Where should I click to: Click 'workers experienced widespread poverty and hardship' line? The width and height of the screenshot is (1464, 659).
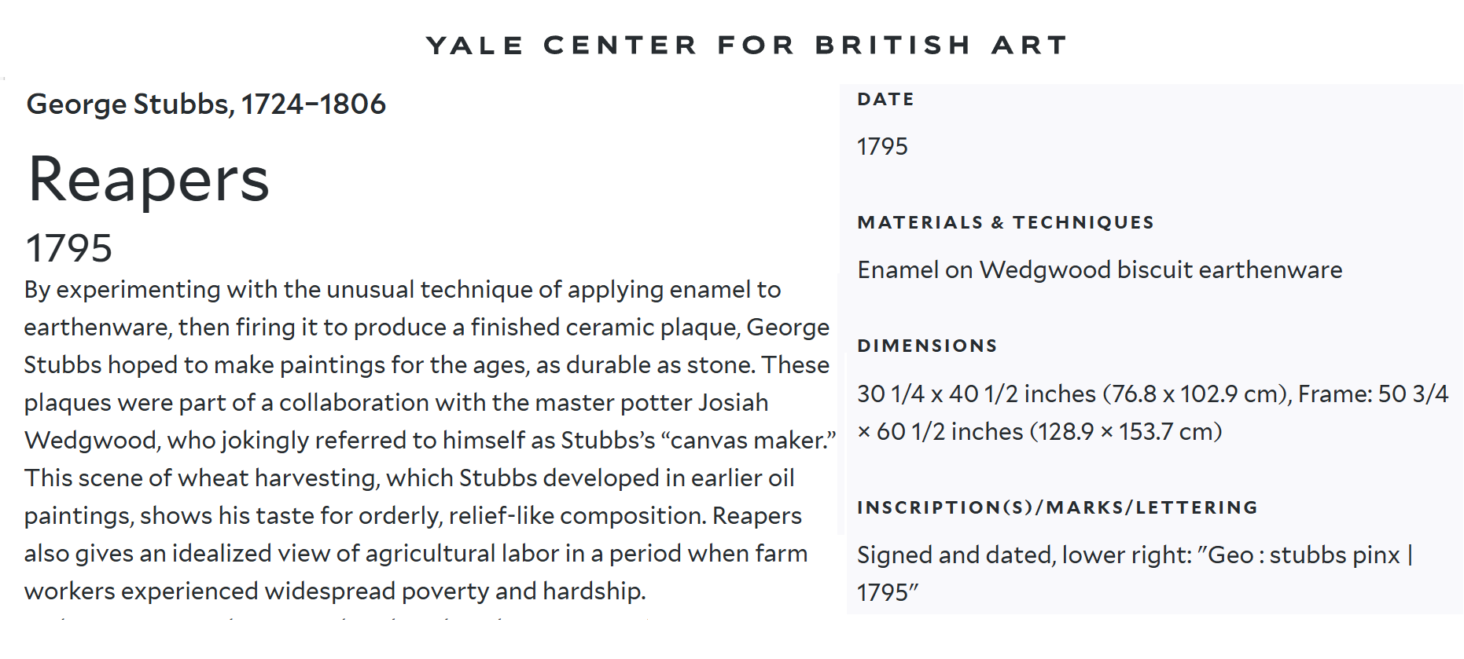(334, 591)
